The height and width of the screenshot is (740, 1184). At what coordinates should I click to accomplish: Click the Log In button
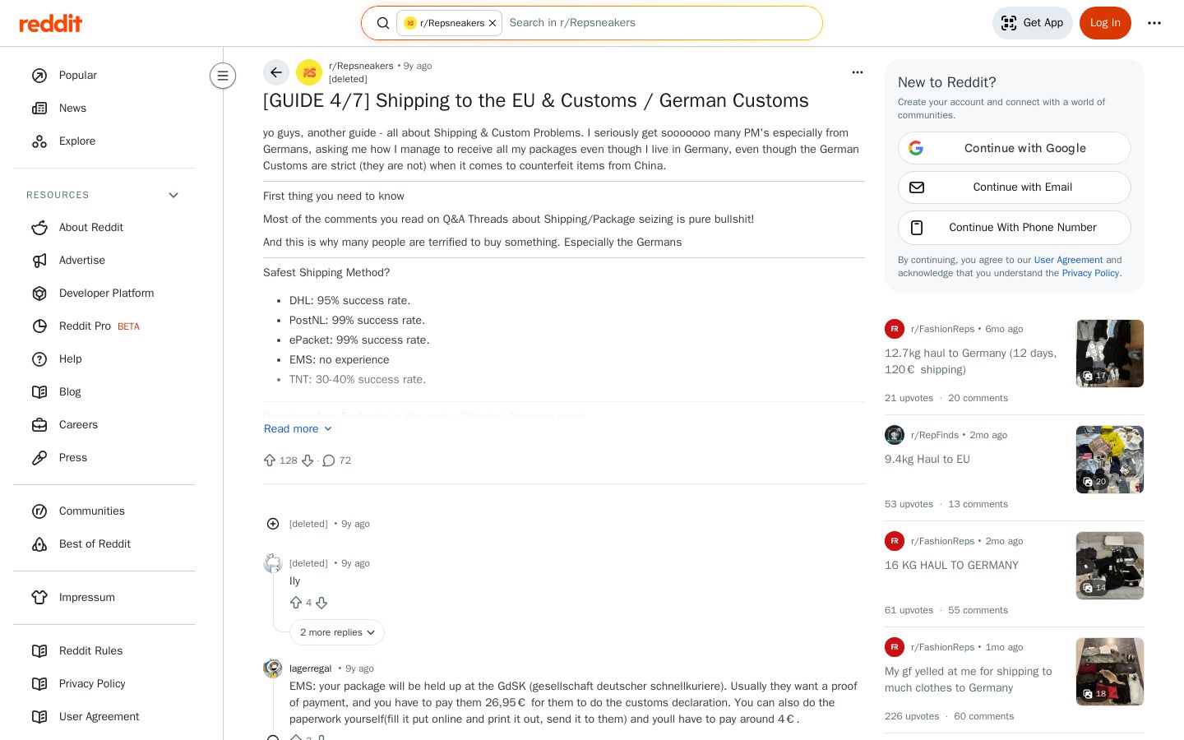(1105, 23)
